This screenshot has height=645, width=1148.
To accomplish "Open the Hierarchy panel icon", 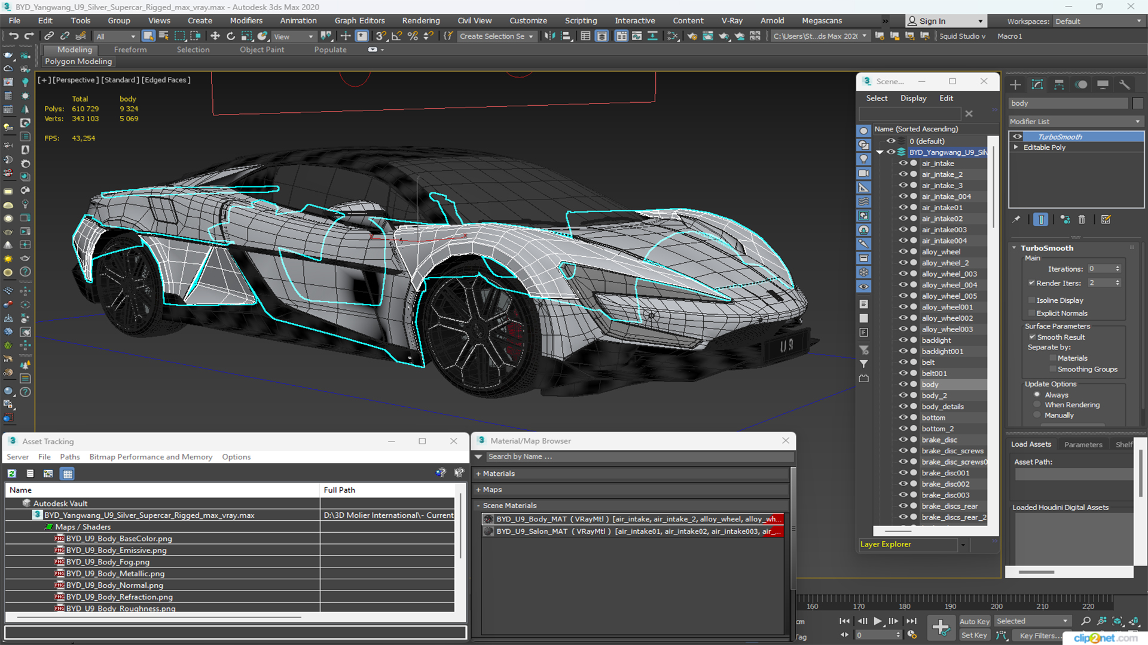I will [x=1059, y=85].
